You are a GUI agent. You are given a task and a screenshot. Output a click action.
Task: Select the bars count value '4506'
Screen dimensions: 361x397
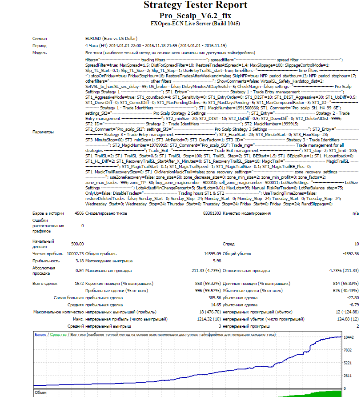pyautogui.click(x=79, y=213)
